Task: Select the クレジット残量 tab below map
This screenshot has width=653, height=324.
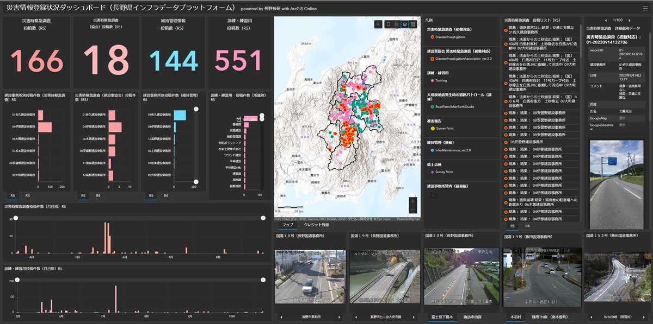Action: point(316,225)
